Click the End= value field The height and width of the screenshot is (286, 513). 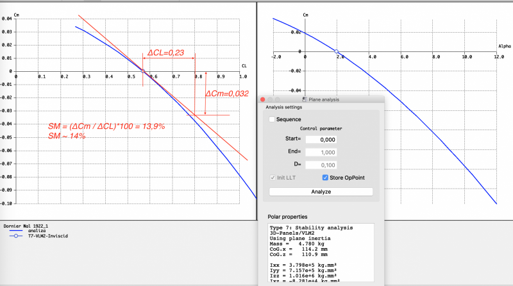tap(330, 152)
